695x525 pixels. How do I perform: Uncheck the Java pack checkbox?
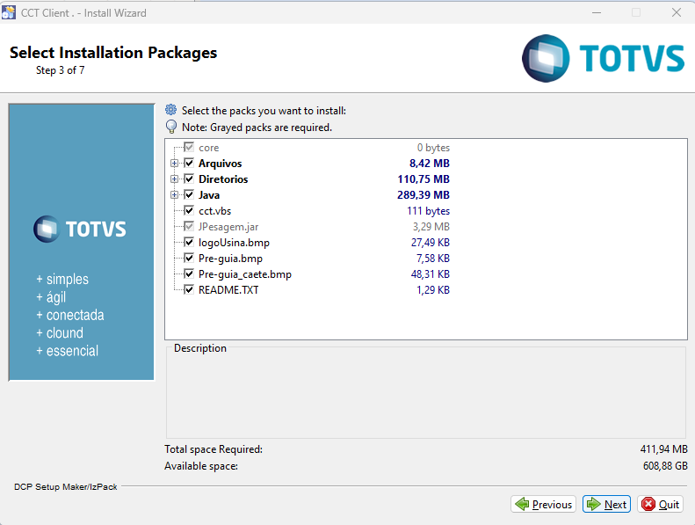(x=189, y=194)
